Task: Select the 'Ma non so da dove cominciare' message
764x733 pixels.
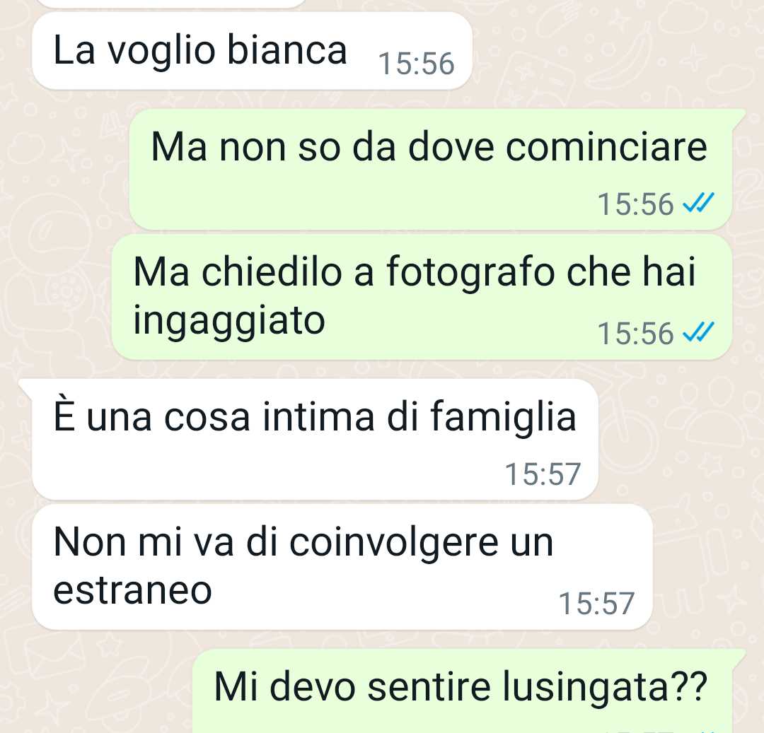Action: tap(430, 169)
